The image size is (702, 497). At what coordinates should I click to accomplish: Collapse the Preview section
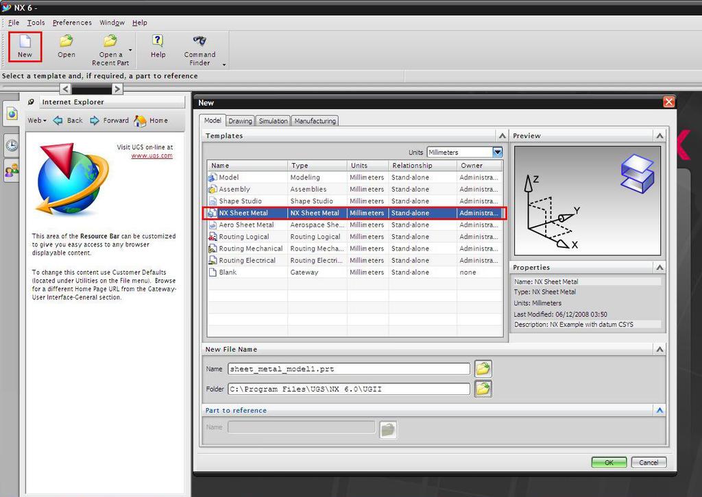point(659,136)
